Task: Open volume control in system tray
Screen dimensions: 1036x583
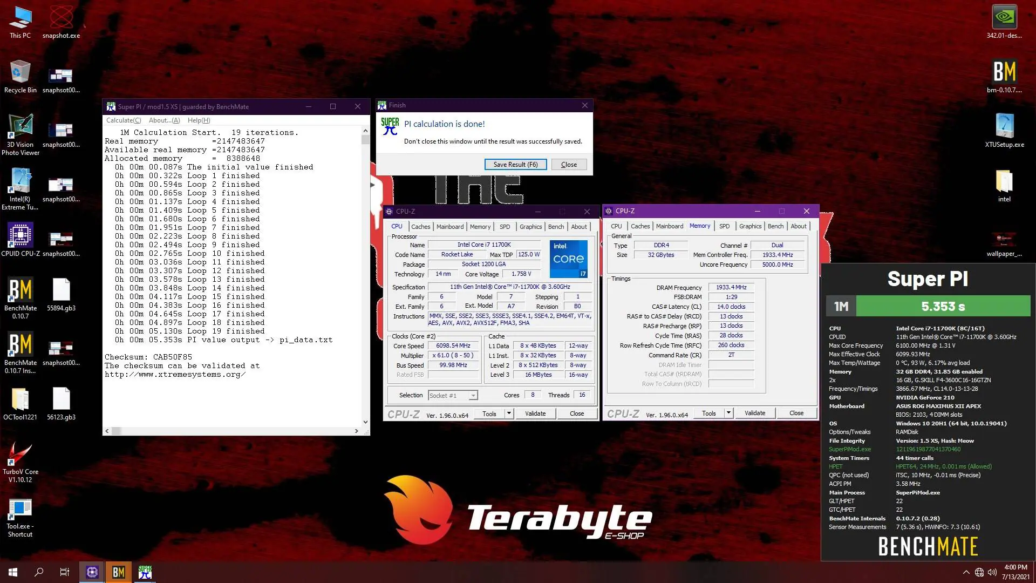Action: tap(992, 572)
